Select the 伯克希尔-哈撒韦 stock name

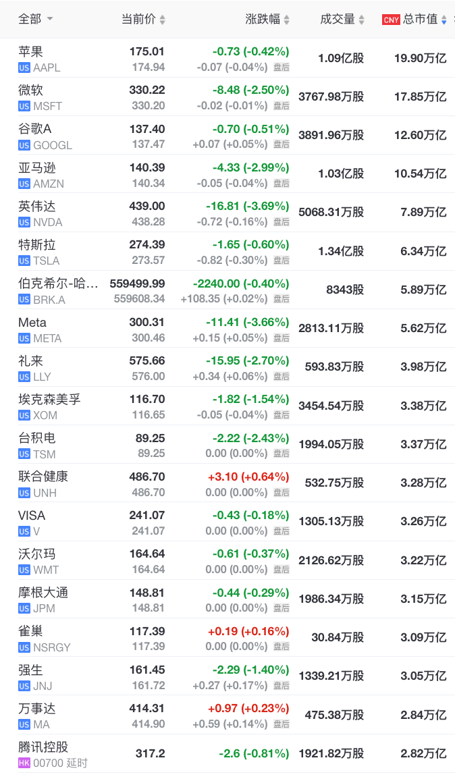[58, 284]
